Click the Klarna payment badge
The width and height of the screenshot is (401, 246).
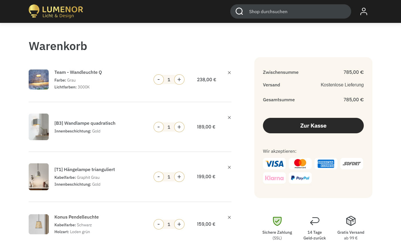[274, 178]
